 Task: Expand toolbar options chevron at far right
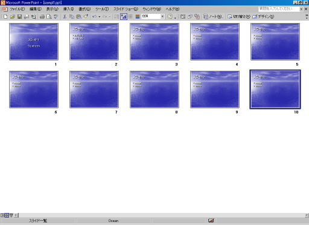click(x=307, y=16)
